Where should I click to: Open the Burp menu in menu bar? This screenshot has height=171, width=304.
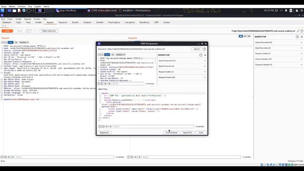(x=3, y=19)
